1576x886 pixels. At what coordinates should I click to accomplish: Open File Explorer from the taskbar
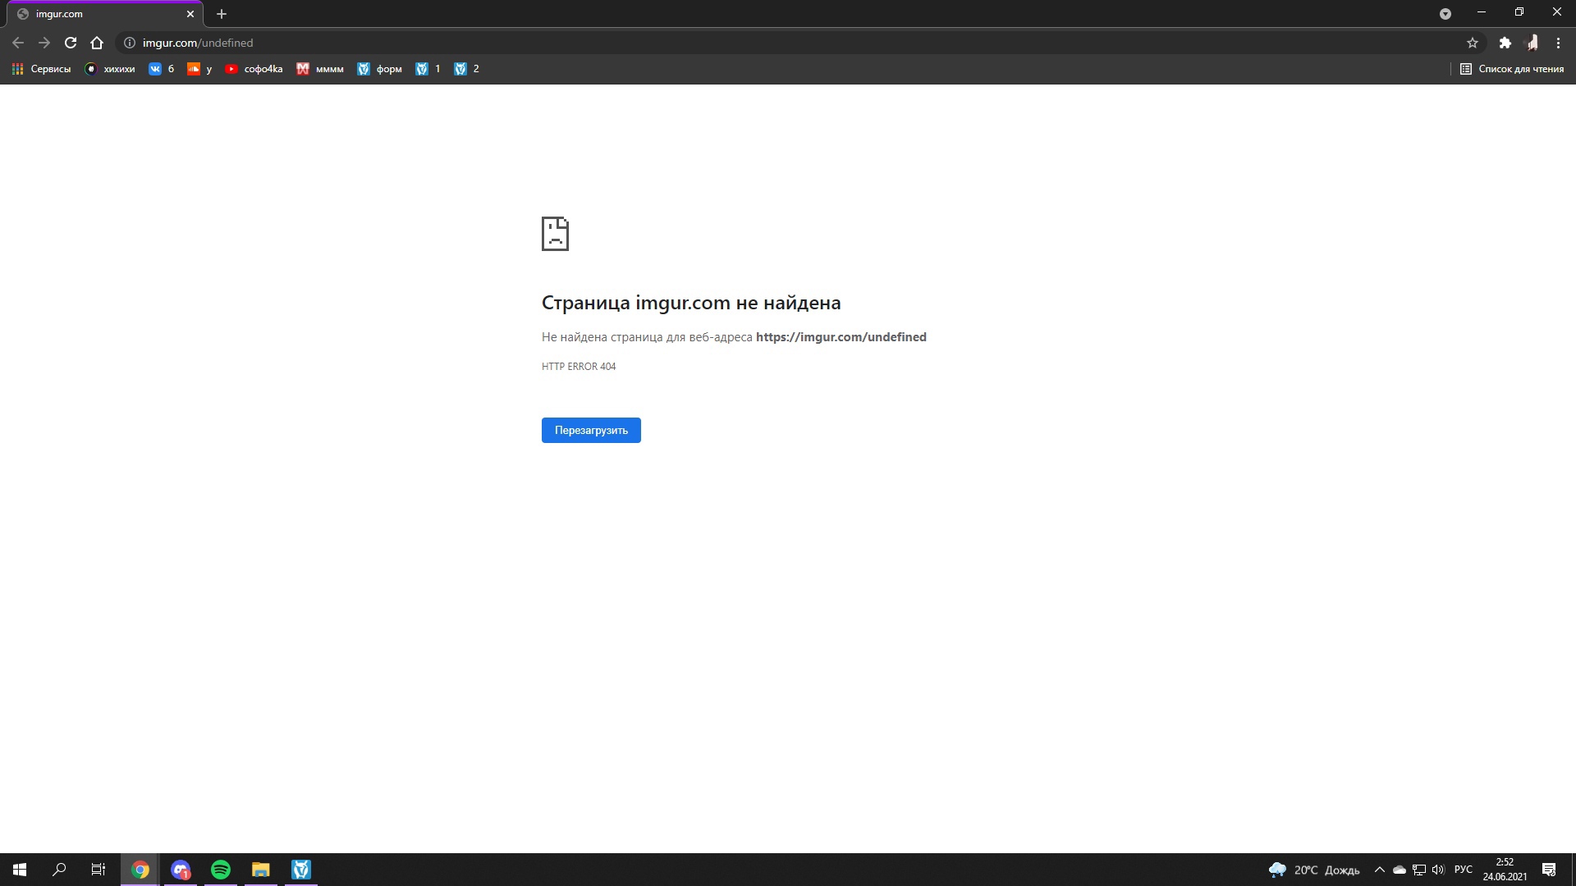click(x=261, y=870)
